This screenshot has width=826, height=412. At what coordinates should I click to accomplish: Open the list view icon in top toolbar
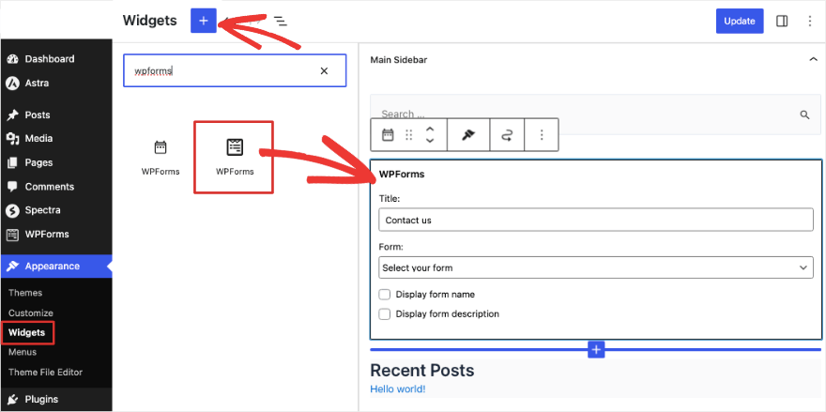coord(281,21)
